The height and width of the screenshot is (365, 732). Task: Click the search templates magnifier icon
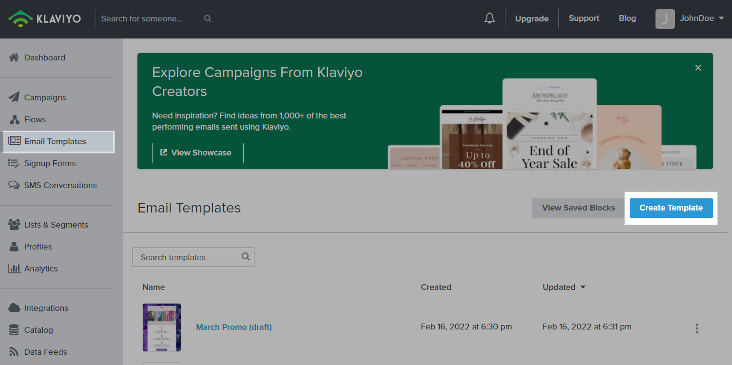(x=246, y=257)
